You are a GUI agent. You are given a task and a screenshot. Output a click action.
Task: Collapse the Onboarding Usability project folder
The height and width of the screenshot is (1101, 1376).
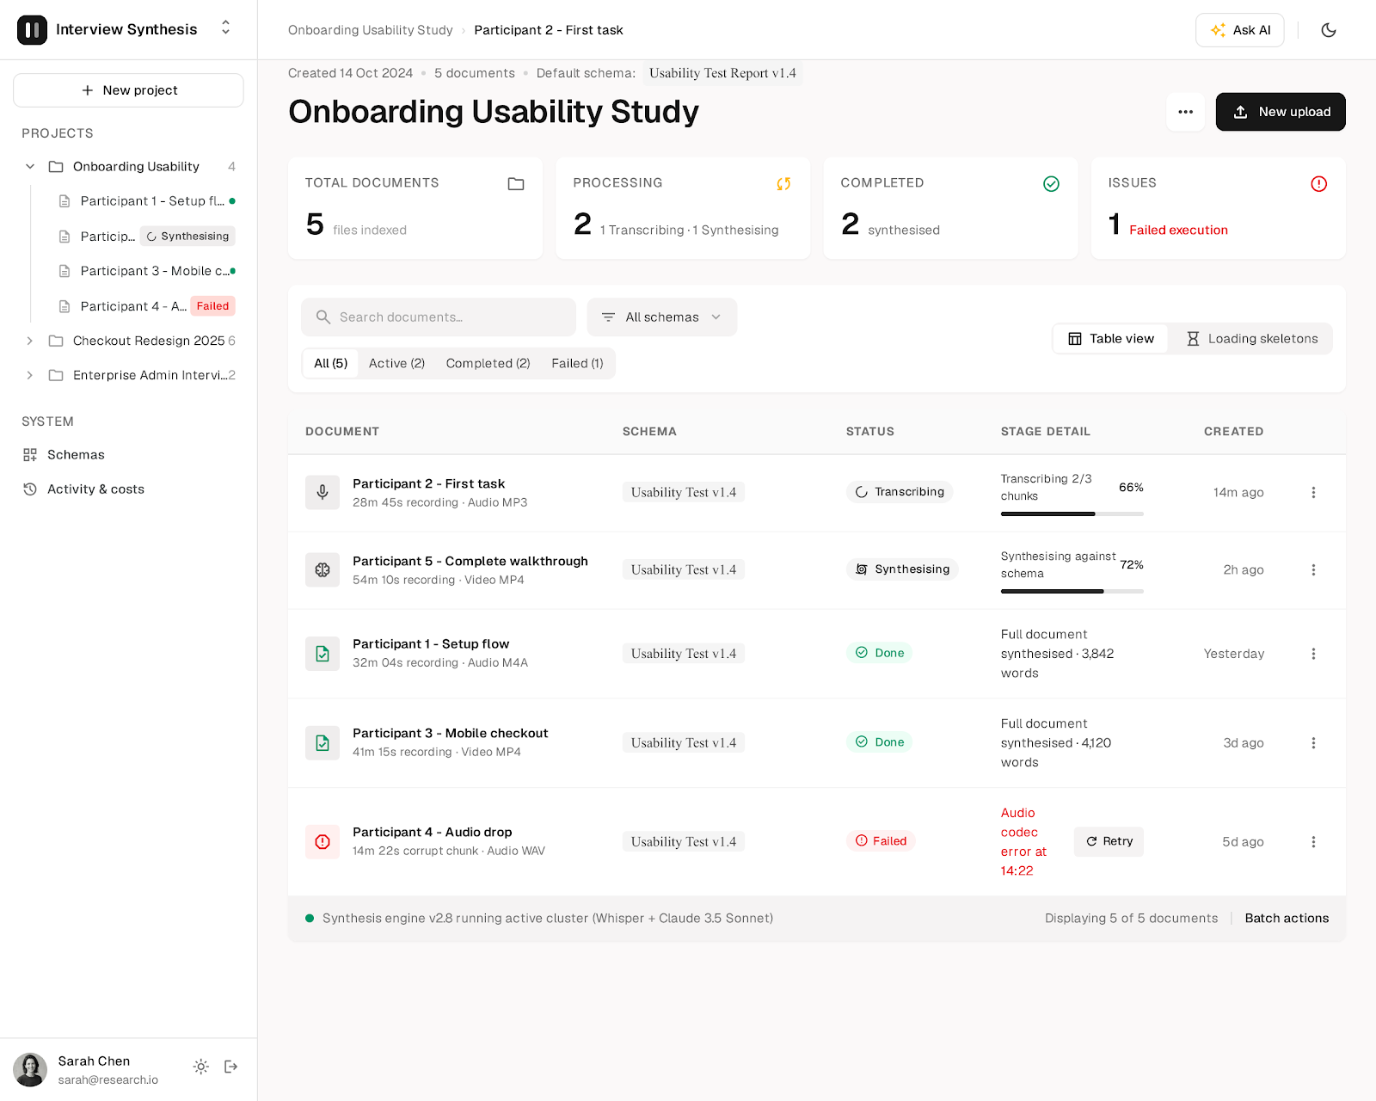[x=30, y=167]
